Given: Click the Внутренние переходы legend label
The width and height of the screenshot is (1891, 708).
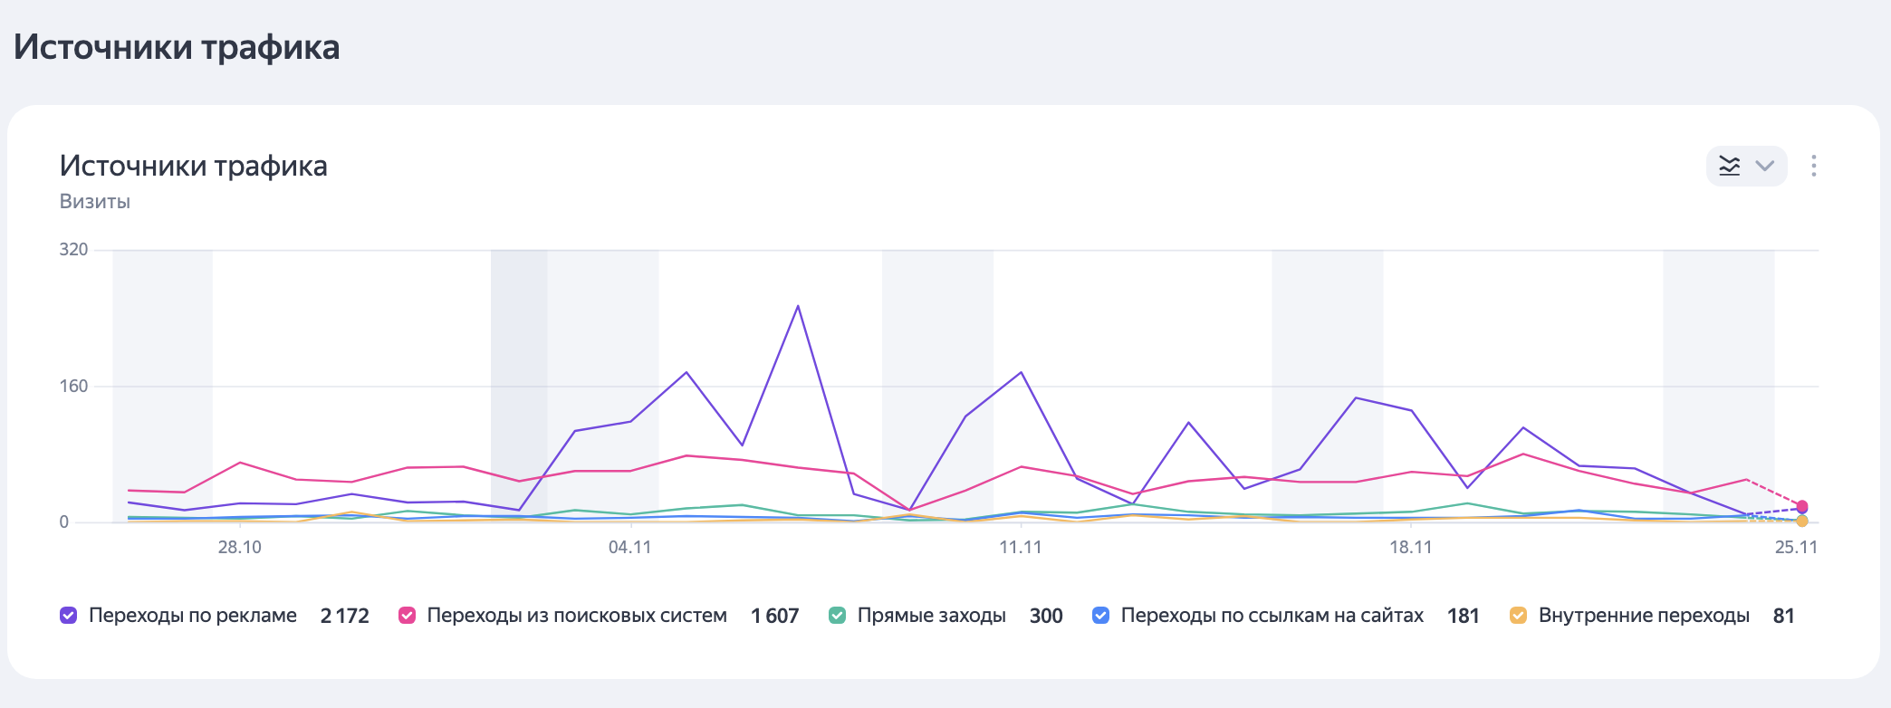Looking at the screenshot, I should (x=1643, y=616).
